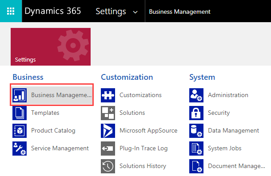271x176 pixels.
Task: Expand the Settings dropdown chevron
Action: (135, 12)
